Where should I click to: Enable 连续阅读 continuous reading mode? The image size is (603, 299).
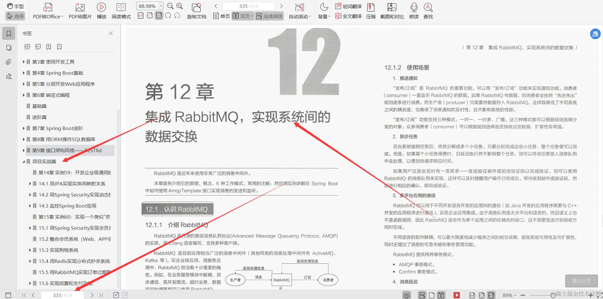point(269,16)
